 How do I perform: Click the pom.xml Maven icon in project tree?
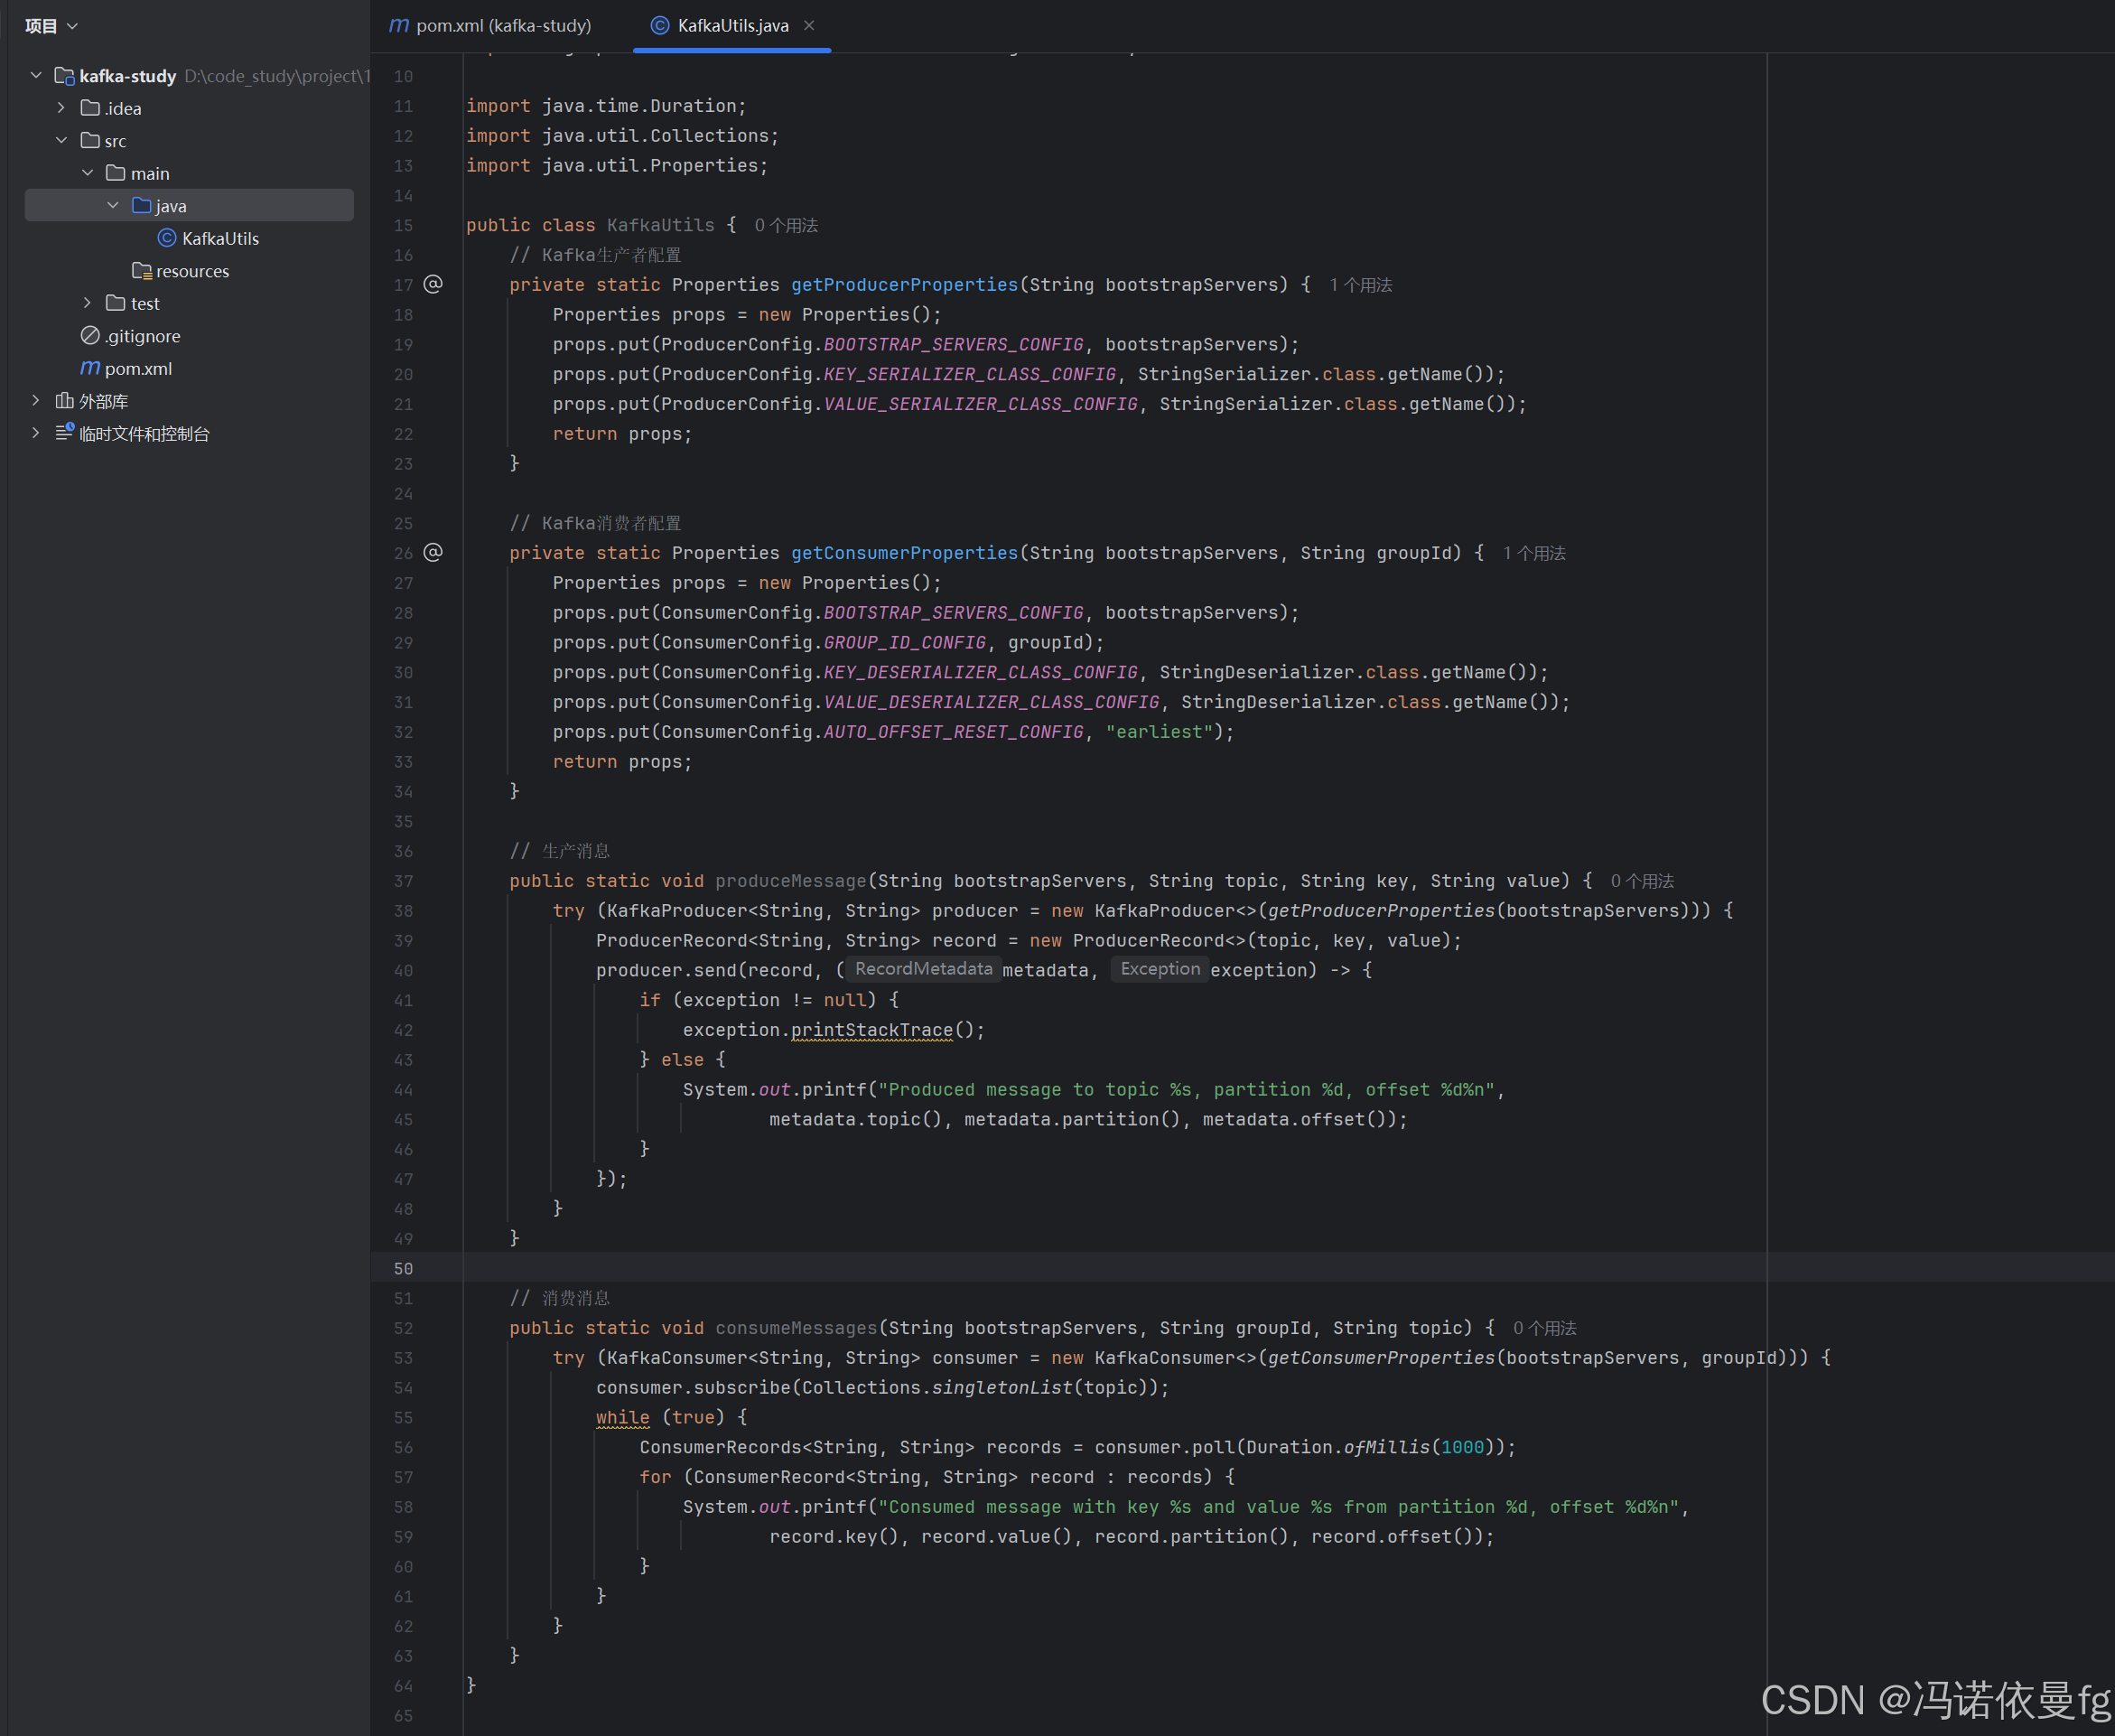click(x=90, y=368)
